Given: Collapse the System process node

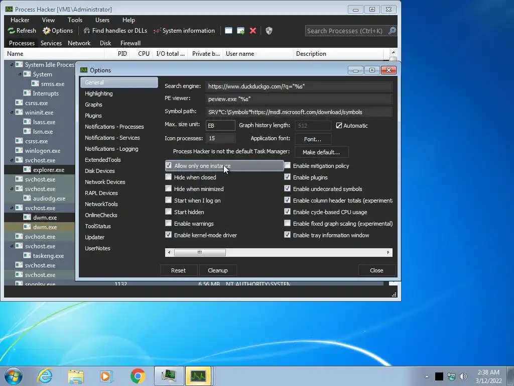Looking at the screenshot, I should pos(20,74).
